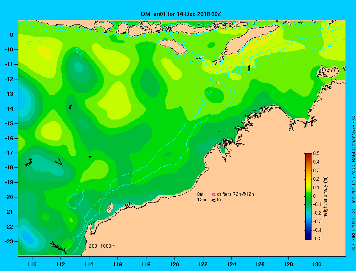Image resolution: width=356 pixels, height=271 pixels.
Task: Click the -0.5 colorbar tick label
Action: tap(317, 238)
